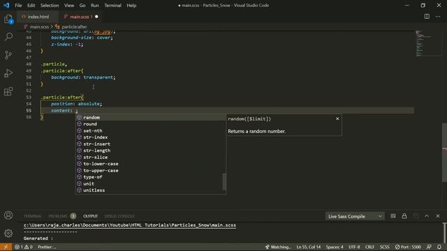Image resolution: width=447 pixels, height=251 pixels.
Task: Switch to the OUTPUT panel tab
Action: (90, 216)
